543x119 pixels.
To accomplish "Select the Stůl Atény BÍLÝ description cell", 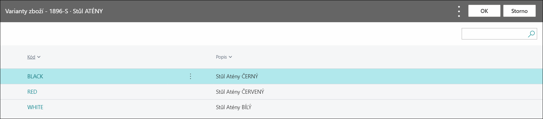I will click(233, 107).
